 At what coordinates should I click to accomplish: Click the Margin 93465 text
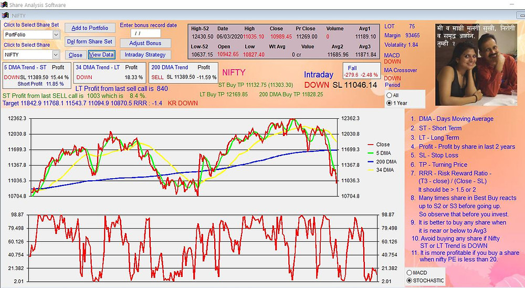pyautogui.click(x=402, y=35)
